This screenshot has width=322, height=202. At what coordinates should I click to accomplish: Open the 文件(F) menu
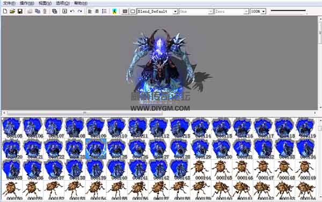point(9,3)
